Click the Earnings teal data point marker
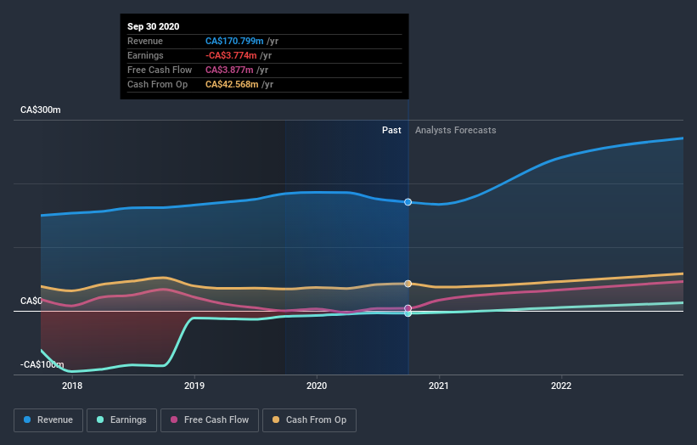The image size is (697, 445). 408,313
